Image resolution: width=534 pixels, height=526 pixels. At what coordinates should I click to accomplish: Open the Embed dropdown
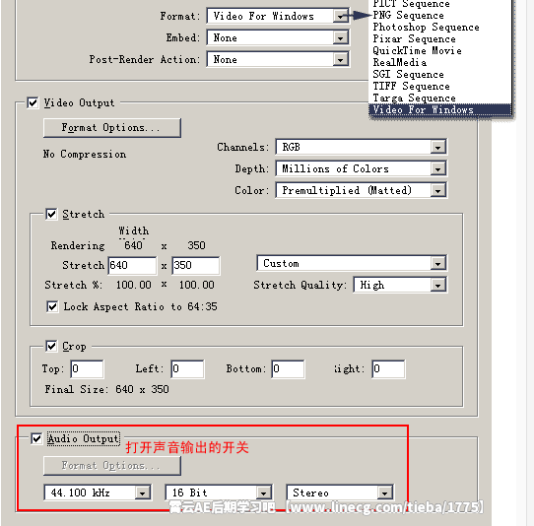click(x=278, y=37)
